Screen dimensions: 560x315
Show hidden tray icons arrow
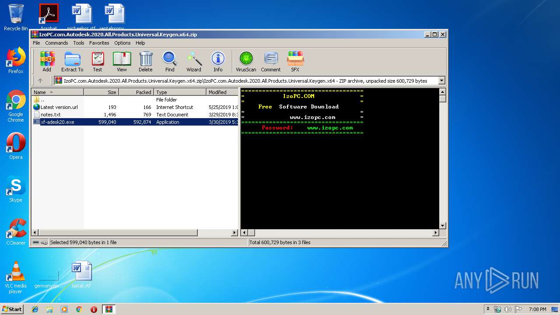tap(488, 309)
